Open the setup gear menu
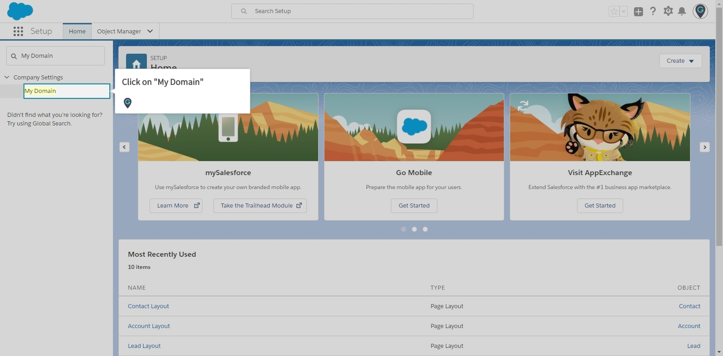The width and height of the screenshot is (723, 356). [668, 11]
